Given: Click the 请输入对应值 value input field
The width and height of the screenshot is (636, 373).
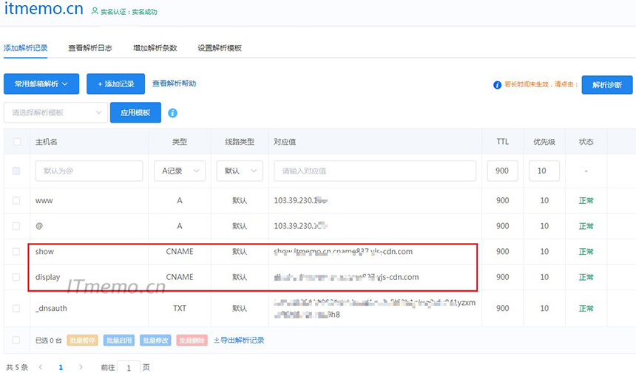Looking at the screenshot, I should tap(375, 171).
